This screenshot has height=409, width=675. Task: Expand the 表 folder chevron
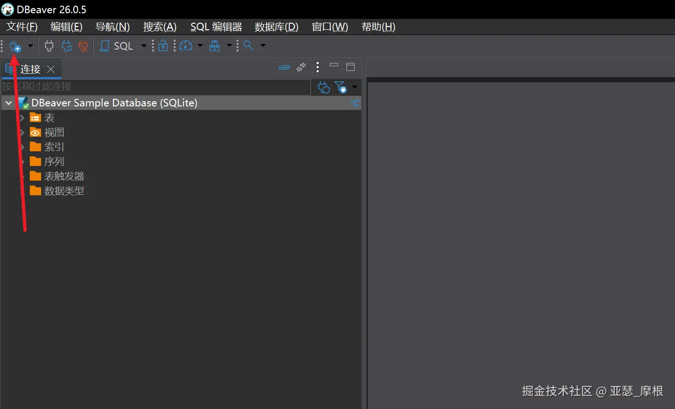pos(22,118)
